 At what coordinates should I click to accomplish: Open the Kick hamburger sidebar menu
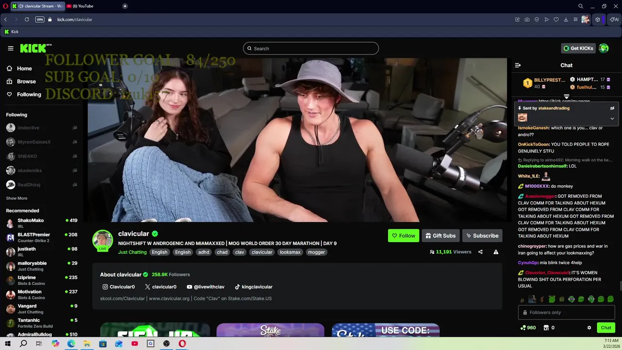point(10,48)
